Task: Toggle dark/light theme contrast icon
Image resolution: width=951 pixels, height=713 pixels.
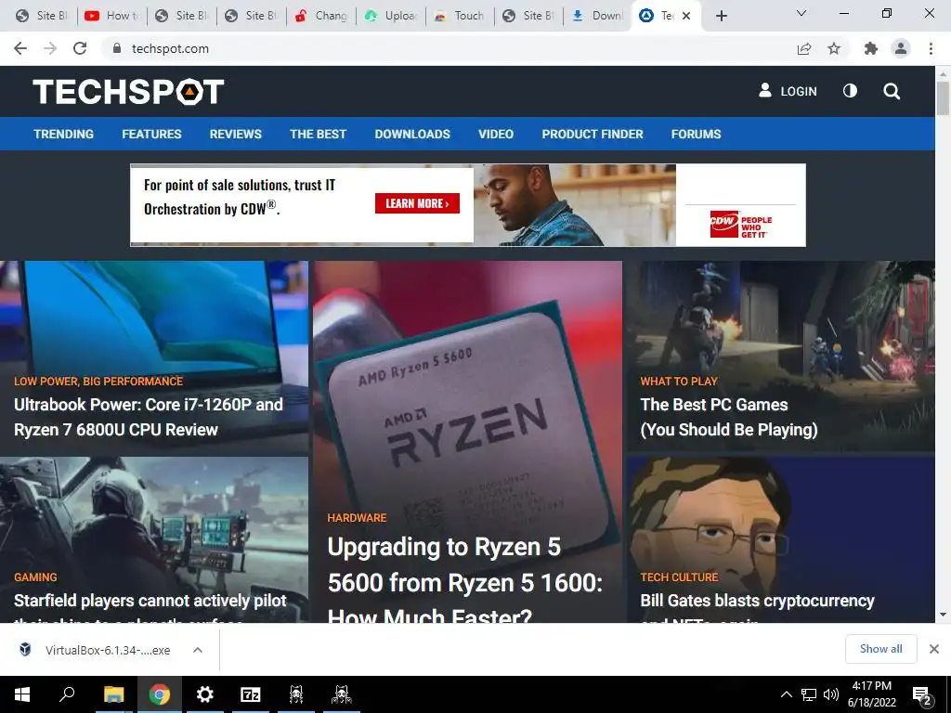Action: pyautogui.click(x=850, y=91)
